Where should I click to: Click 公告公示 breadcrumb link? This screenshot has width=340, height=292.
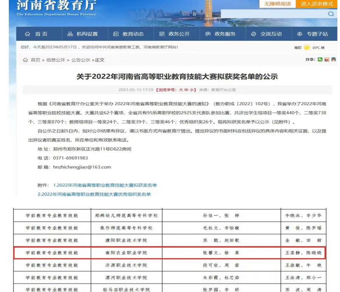tap(81, 60)
